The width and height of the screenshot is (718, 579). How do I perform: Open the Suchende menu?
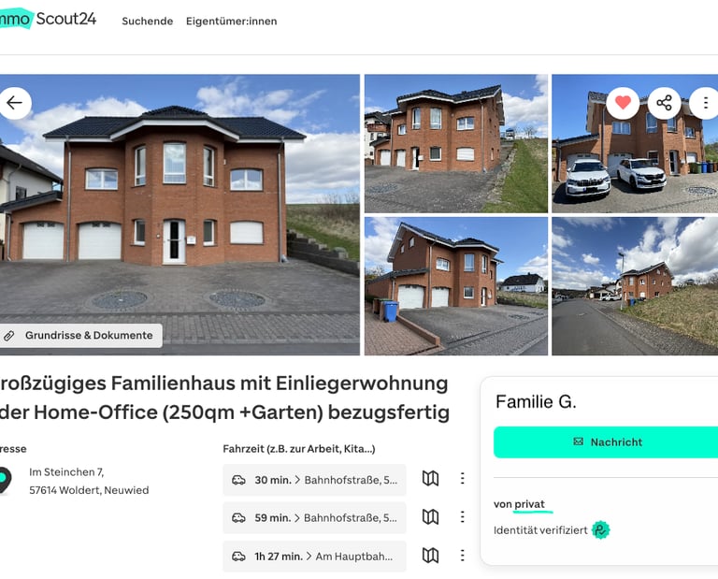[x=148, y=22]
